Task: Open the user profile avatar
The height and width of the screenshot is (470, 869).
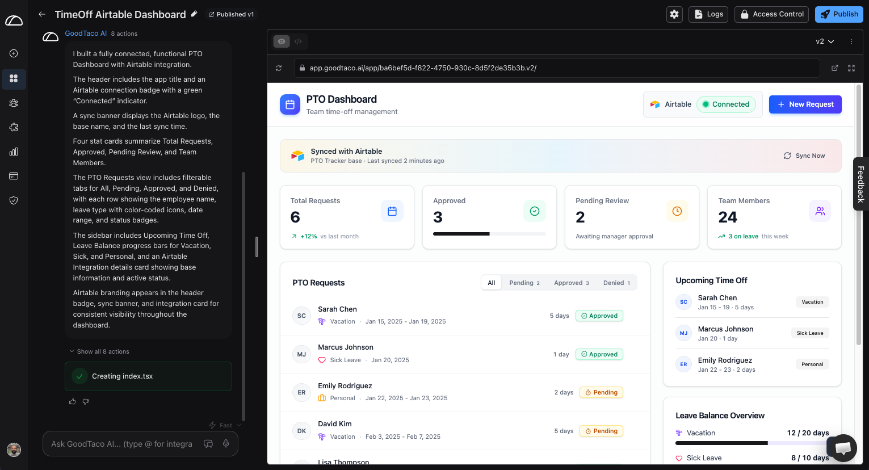Action: point(14,450)
